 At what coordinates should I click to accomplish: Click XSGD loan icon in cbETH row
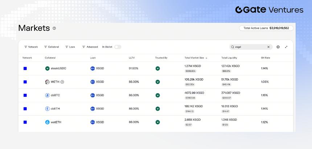93,109
